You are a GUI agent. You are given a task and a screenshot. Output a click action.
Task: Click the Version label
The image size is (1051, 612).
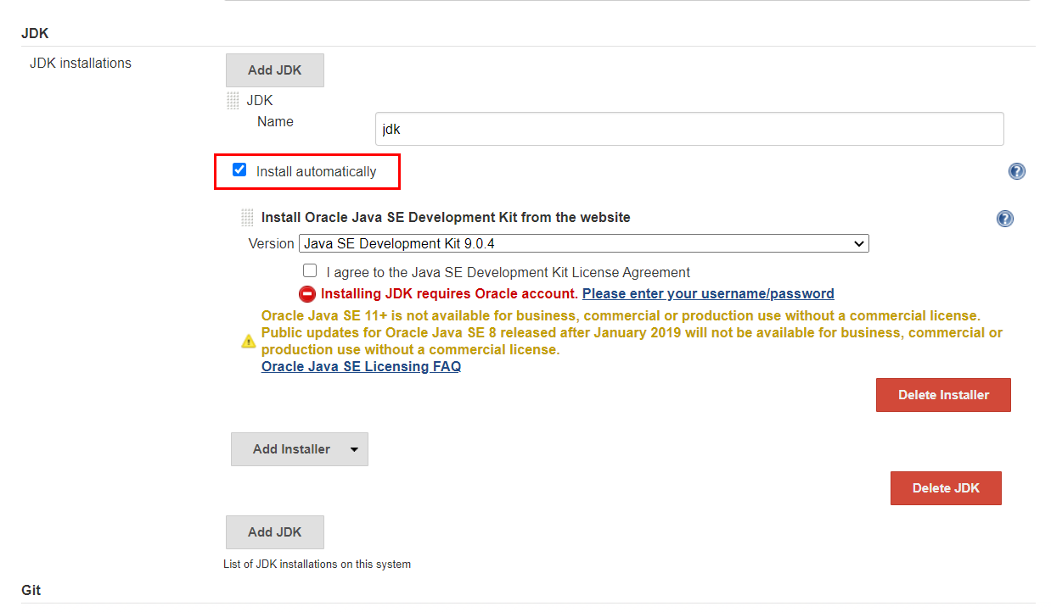(x=271, y=243)
